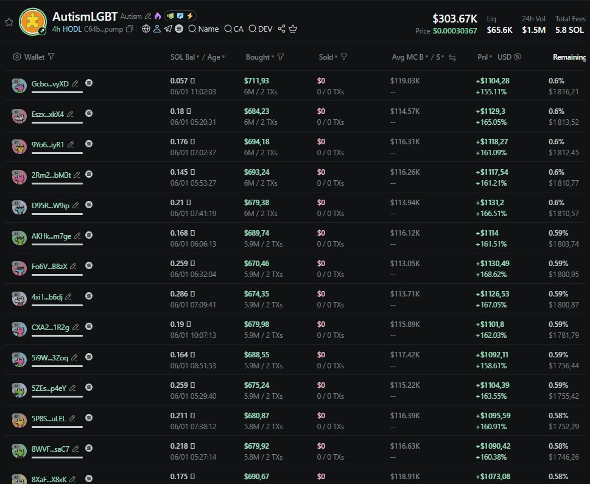Open wallet Gcbo...vyXD
590x484 pixels.
(x=50, y=83)
